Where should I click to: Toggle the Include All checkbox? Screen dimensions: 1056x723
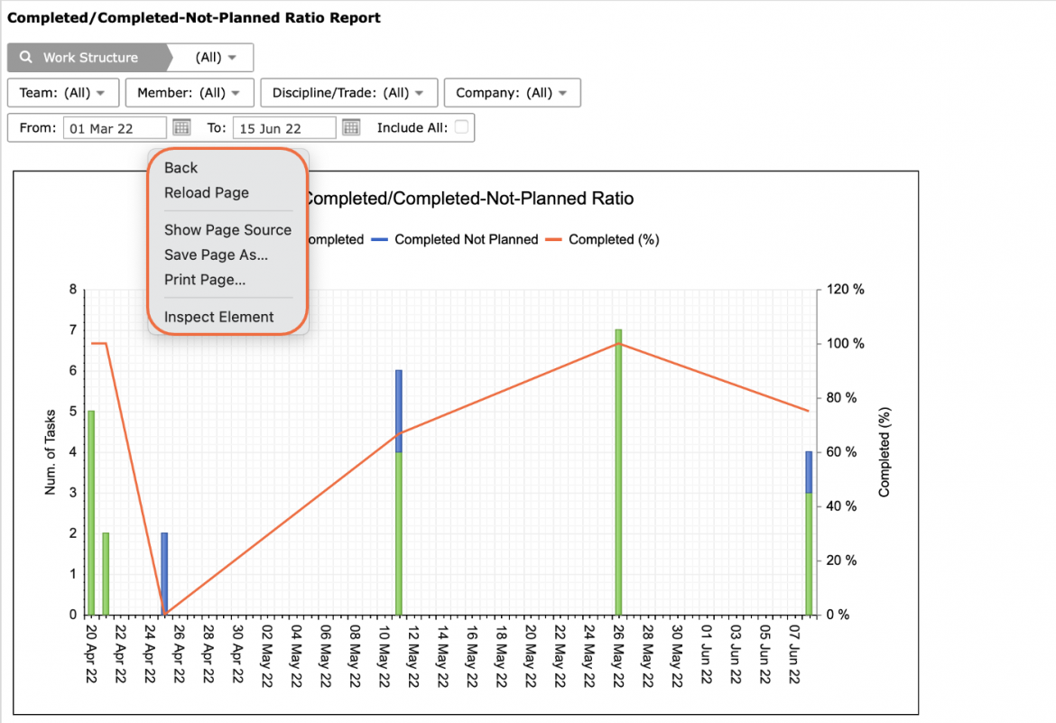461,126
